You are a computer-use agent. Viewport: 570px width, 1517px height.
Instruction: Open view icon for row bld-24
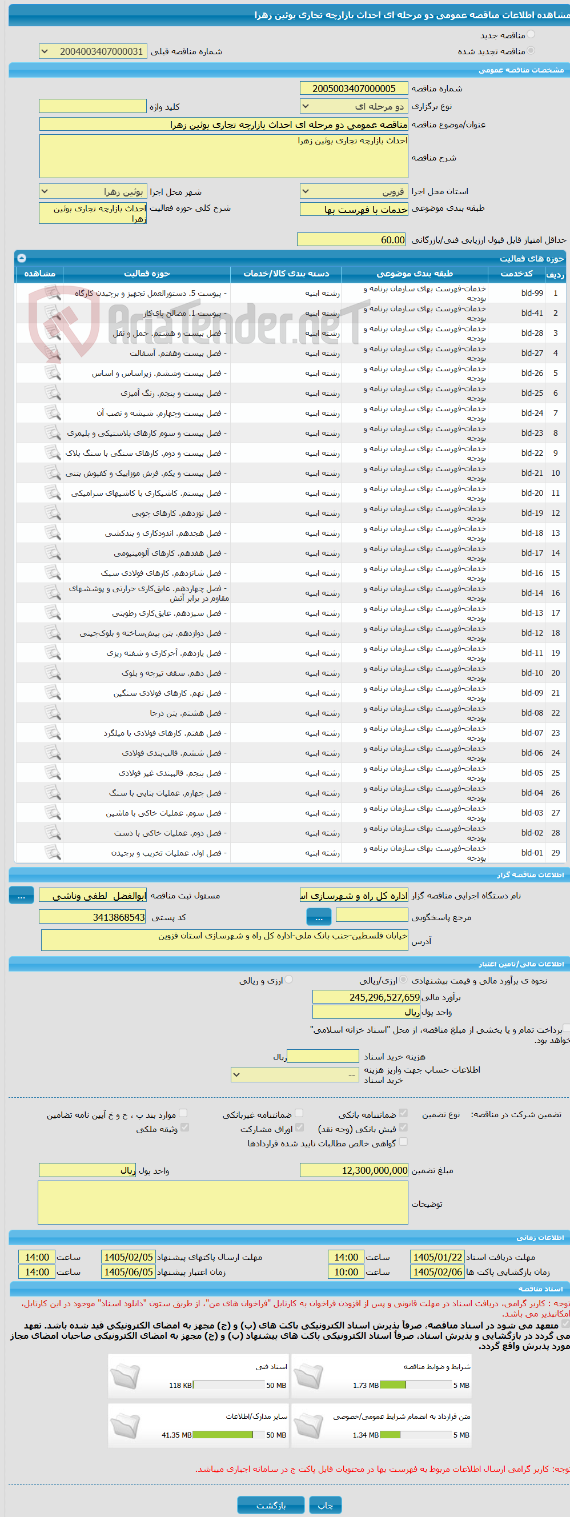(53, 413)
